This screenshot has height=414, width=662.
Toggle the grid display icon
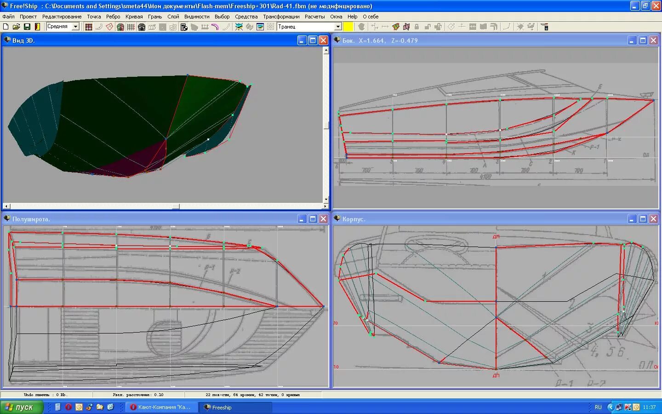point(131,27)
